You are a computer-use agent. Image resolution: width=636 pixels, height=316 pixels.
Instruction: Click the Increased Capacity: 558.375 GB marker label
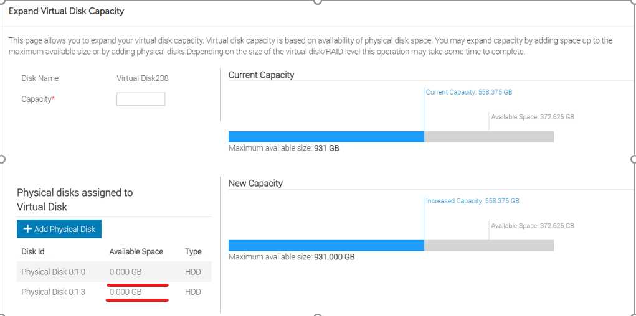coord(473,201)
